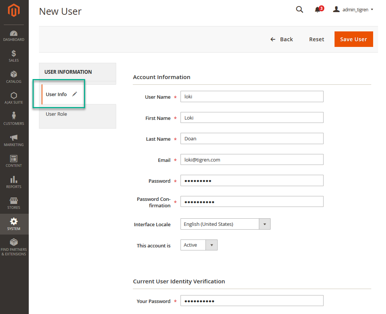Click the Save User button

point(353,39)
